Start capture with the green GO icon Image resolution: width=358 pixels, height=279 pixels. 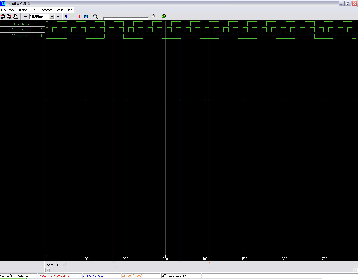tap(164, 17)
